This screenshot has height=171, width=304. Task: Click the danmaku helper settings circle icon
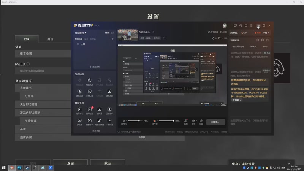click(x=263, y=40)
